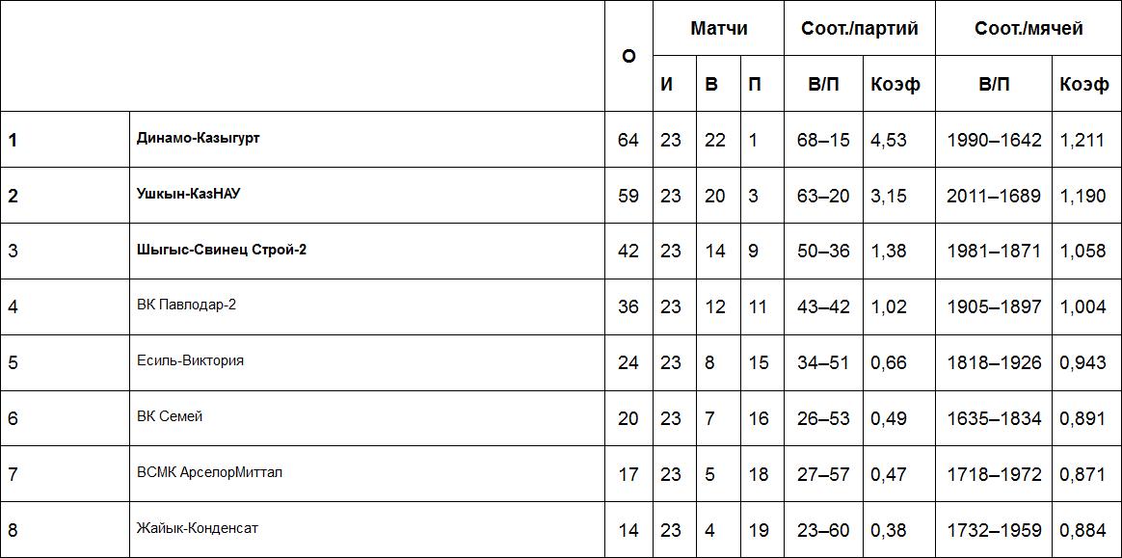This screenshot has height=558, width=1122.
Task: Click the ВК Павлодар-2 team name
Action: point(187,305)
